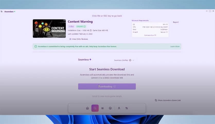Click the CPU requirement row
This screenshot has height=124, width=215.
150,27
